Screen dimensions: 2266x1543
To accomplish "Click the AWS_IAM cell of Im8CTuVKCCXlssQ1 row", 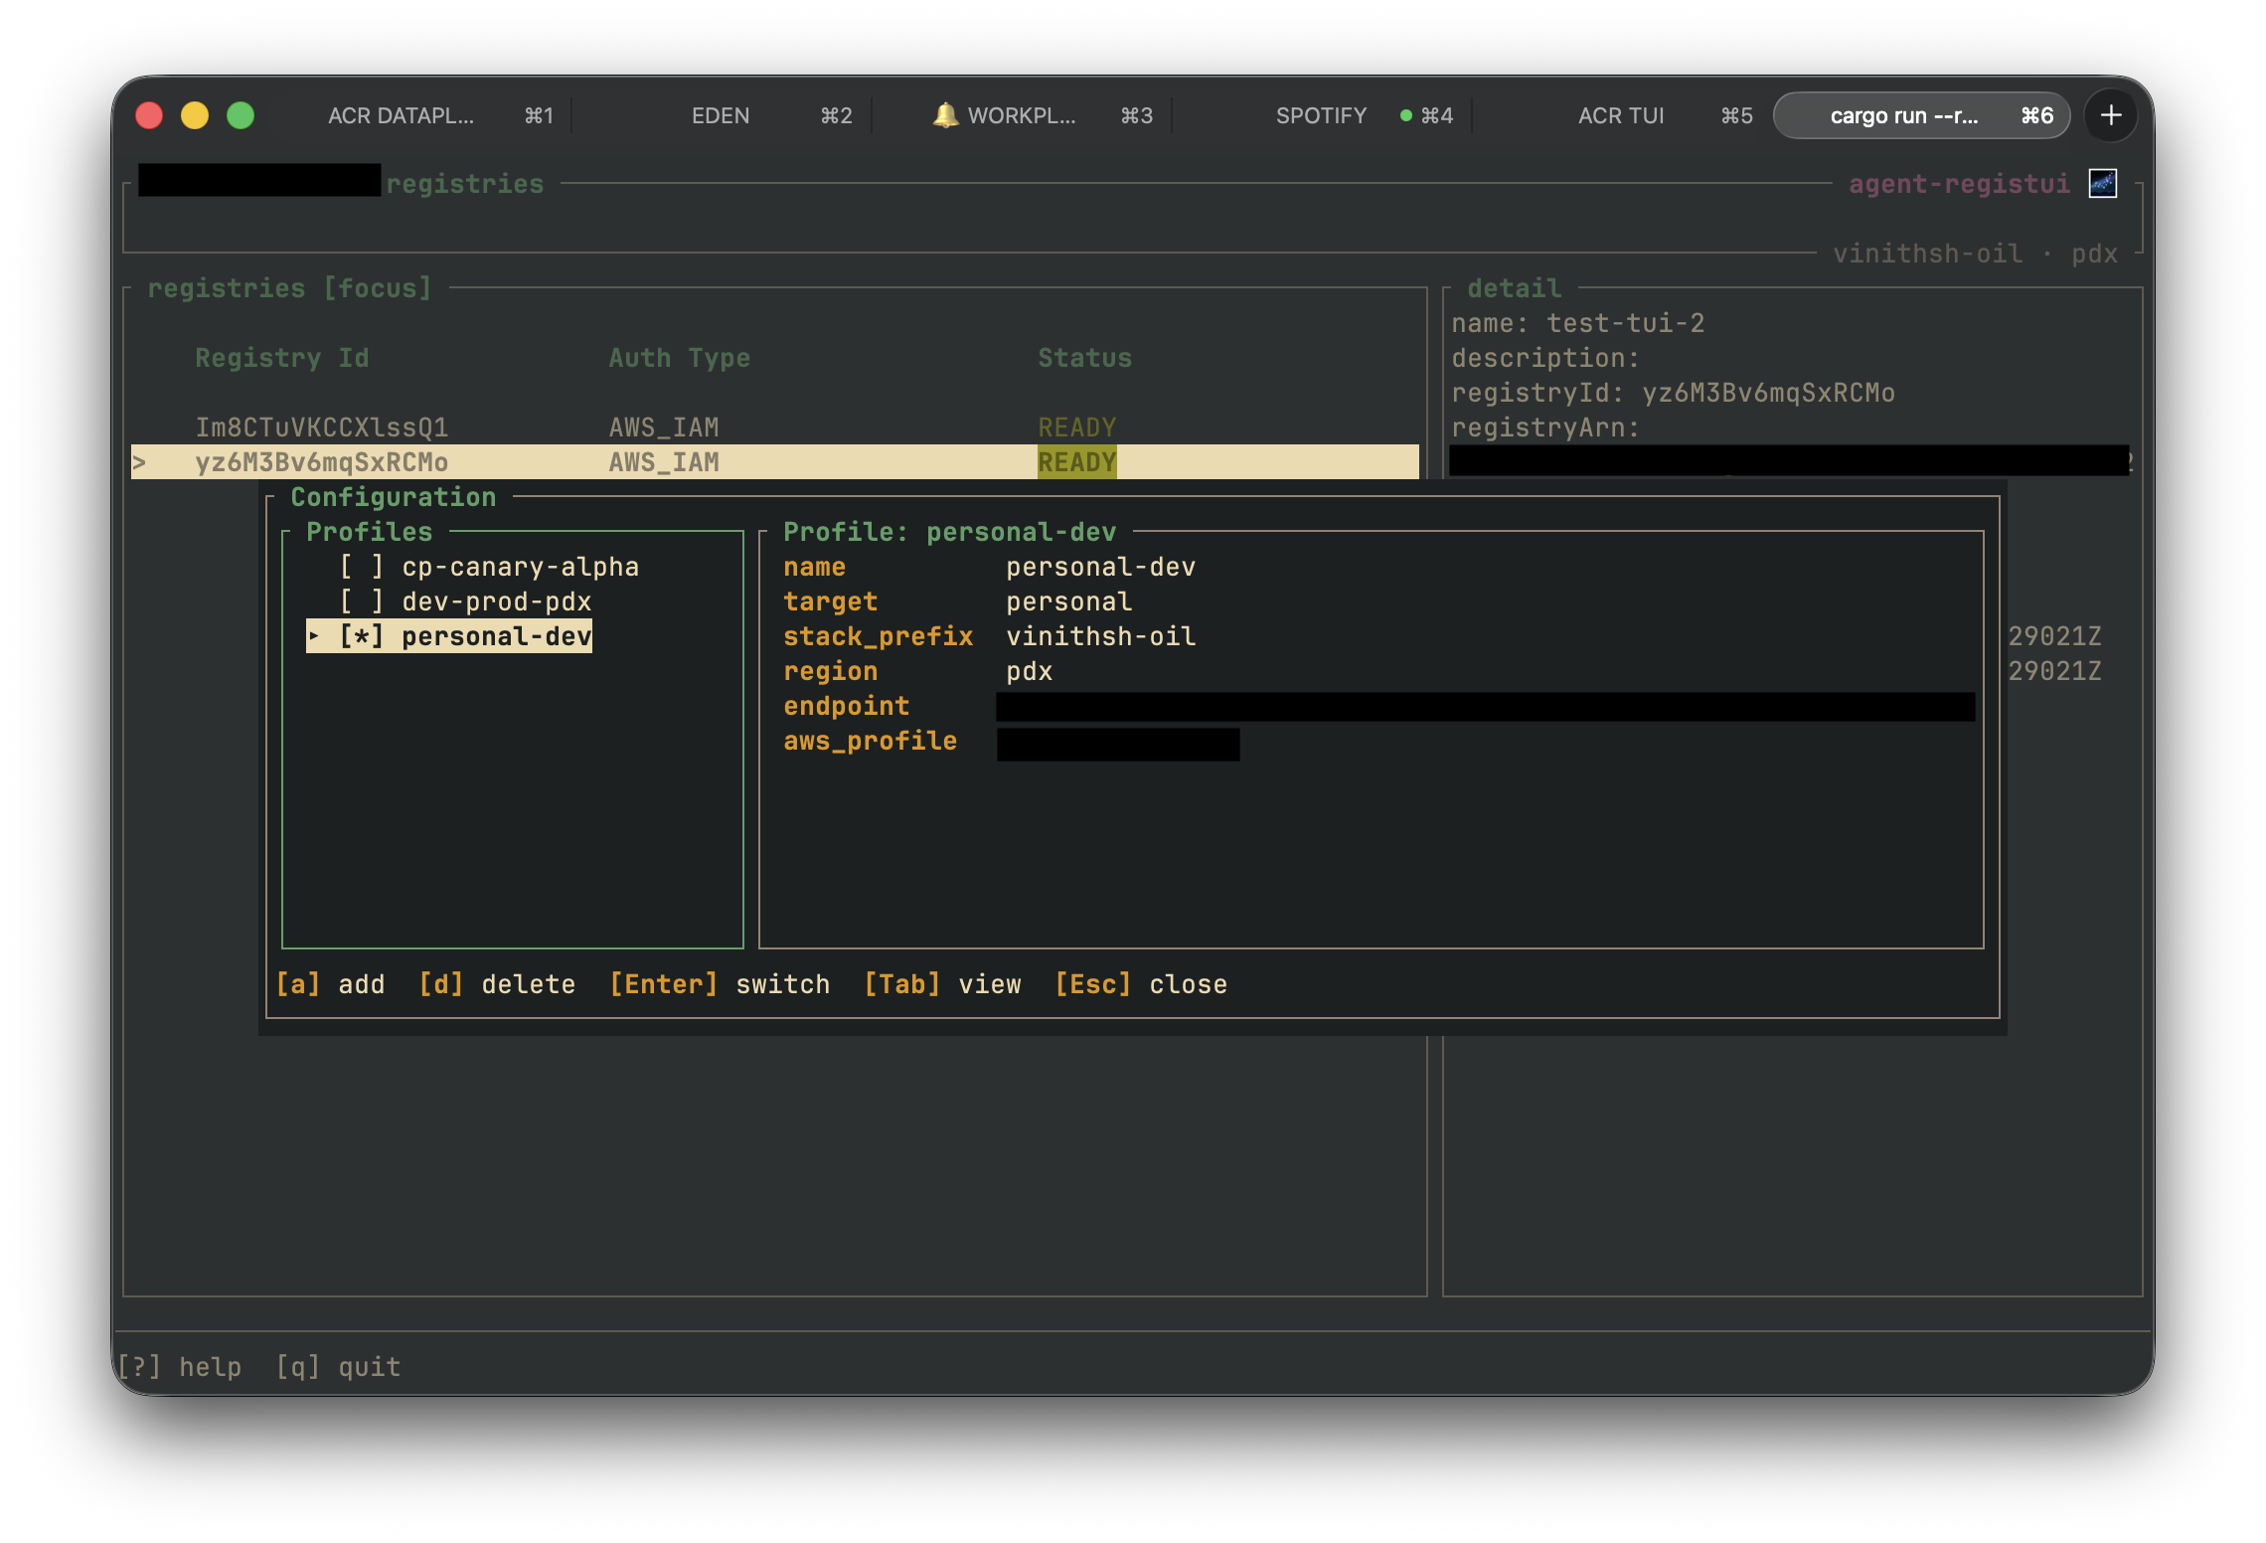I will [x=664, y=428].
